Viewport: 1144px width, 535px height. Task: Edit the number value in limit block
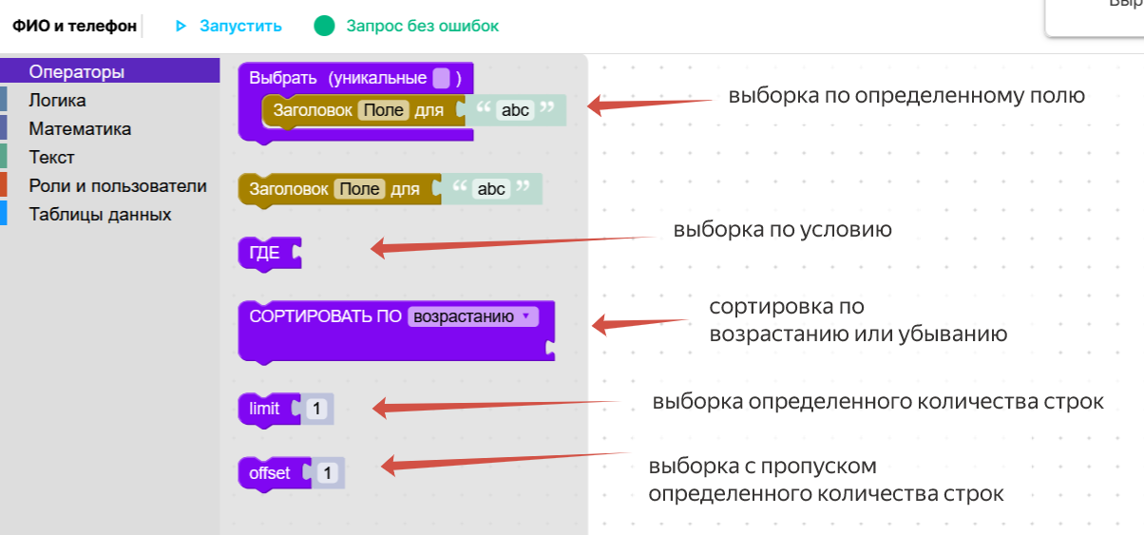[x=317, y=409]
